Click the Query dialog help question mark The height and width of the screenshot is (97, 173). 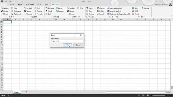75,35
